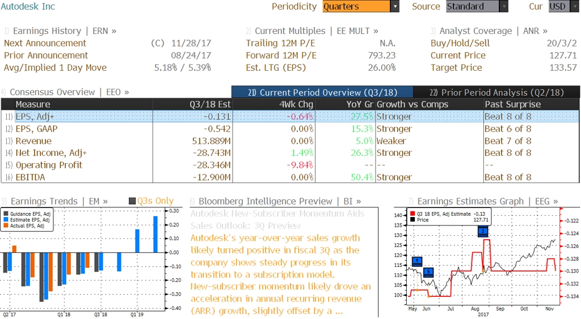
Task: Click Beat 7 of 8 for Revenue
Action: [x=508, y=141]
